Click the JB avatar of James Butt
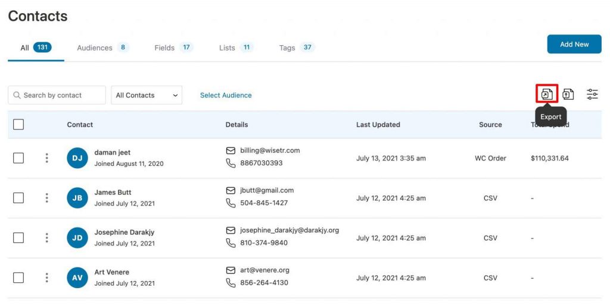 point(77,198)
